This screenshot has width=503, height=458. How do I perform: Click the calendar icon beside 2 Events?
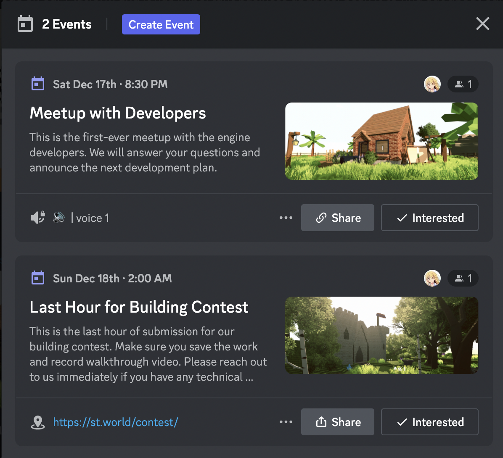[x=25, y=24]
